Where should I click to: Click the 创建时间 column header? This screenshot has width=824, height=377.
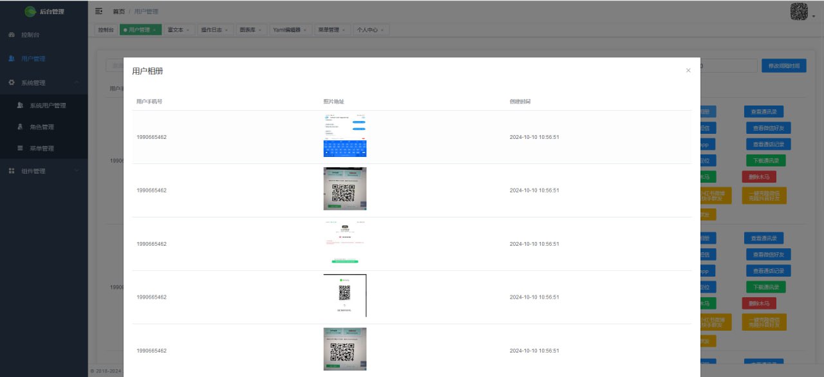coord(520,102)
